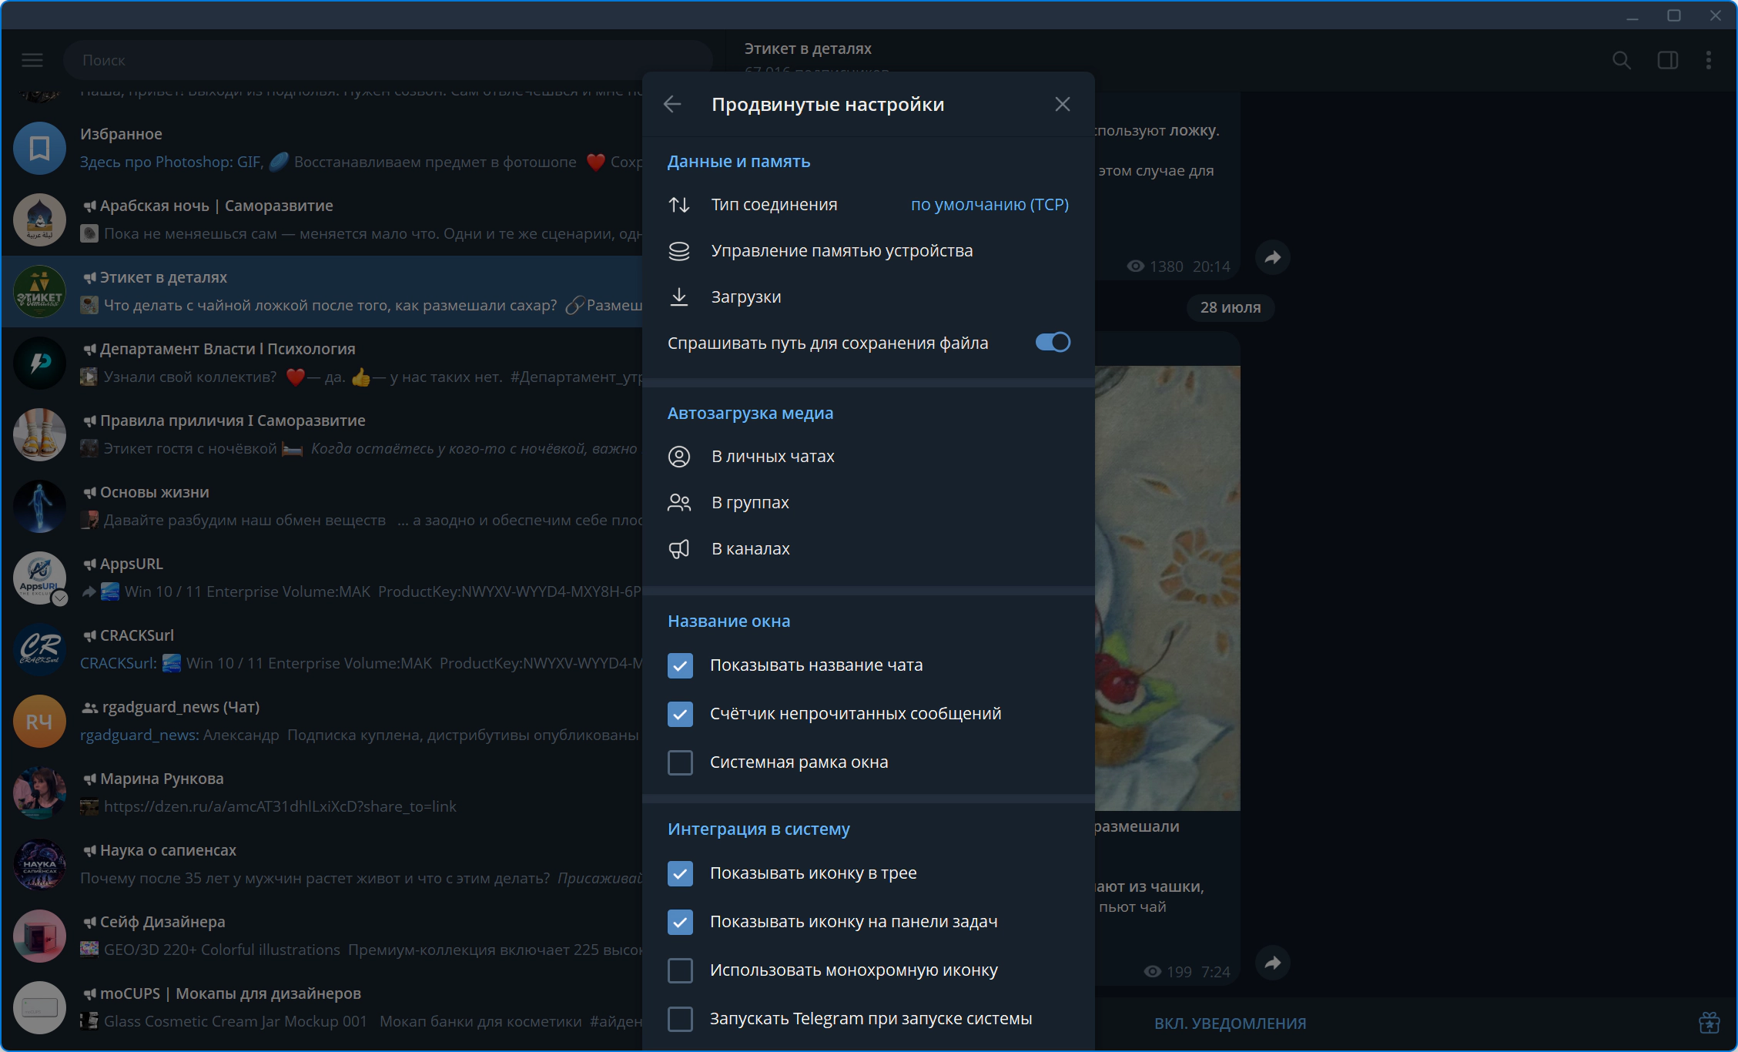Enable Запускать Telegram при запуске системы
1738x1052 pixels.
(x=680, y=1019)
